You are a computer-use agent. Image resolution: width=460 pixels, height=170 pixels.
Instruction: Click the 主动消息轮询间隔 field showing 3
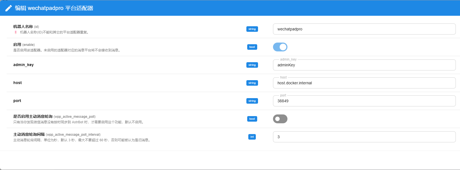364,137
